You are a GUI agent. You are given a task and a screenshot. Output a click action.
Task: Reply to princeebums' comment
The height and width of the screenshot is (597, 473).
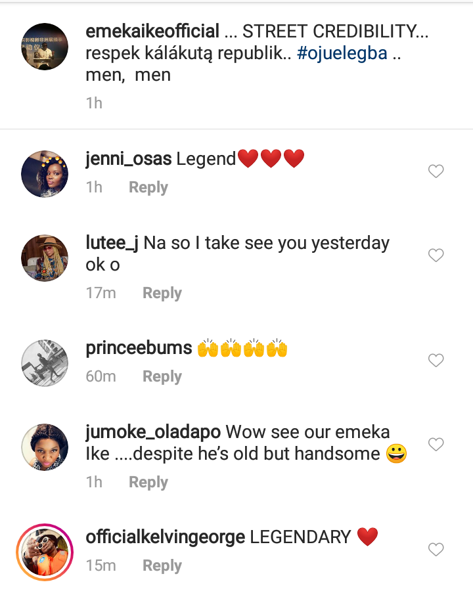tap(162, 376)
